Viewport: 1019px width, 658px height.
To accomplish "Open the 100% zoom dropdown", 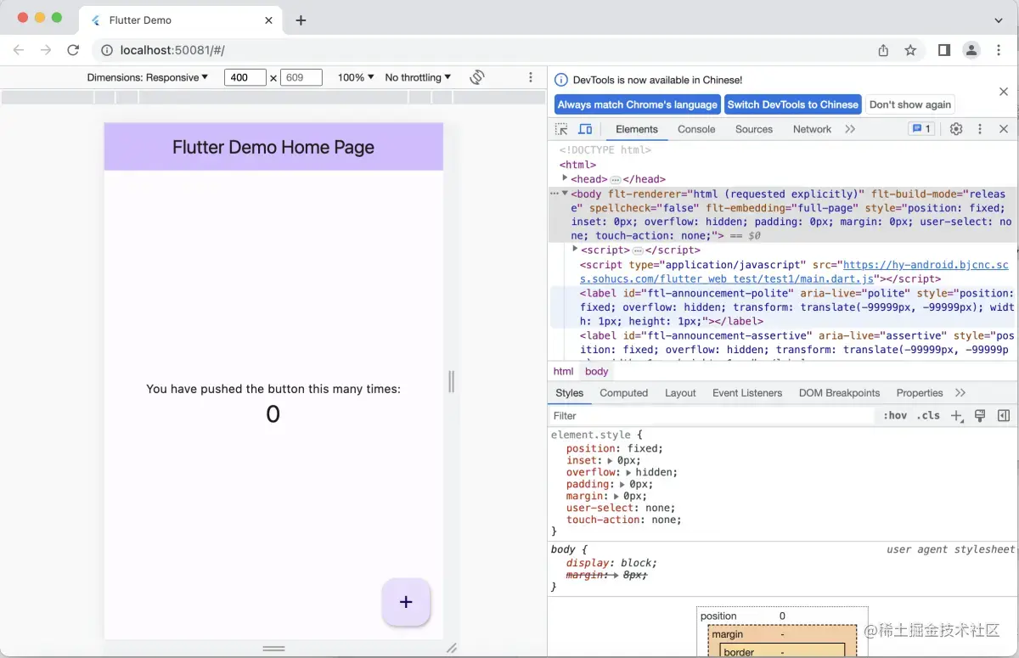I will [x=356, y=77].
